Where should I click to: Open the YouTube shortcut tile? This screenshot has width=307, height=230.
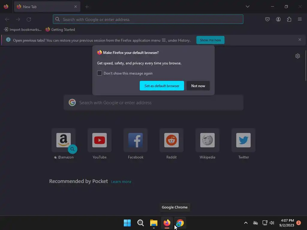click(x=100, y=140)
